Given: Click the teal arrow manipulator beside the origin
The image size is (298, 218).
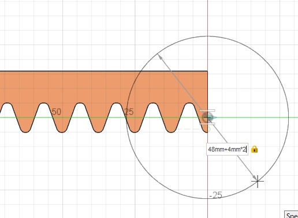Looking at the screenshot, I should coord(214,117).
